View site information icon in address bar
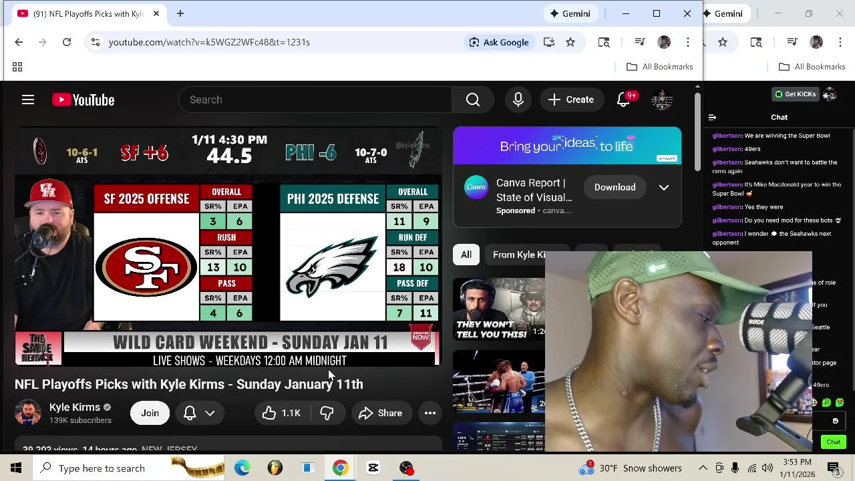855x481 pixels. click(x=96, y=42)
